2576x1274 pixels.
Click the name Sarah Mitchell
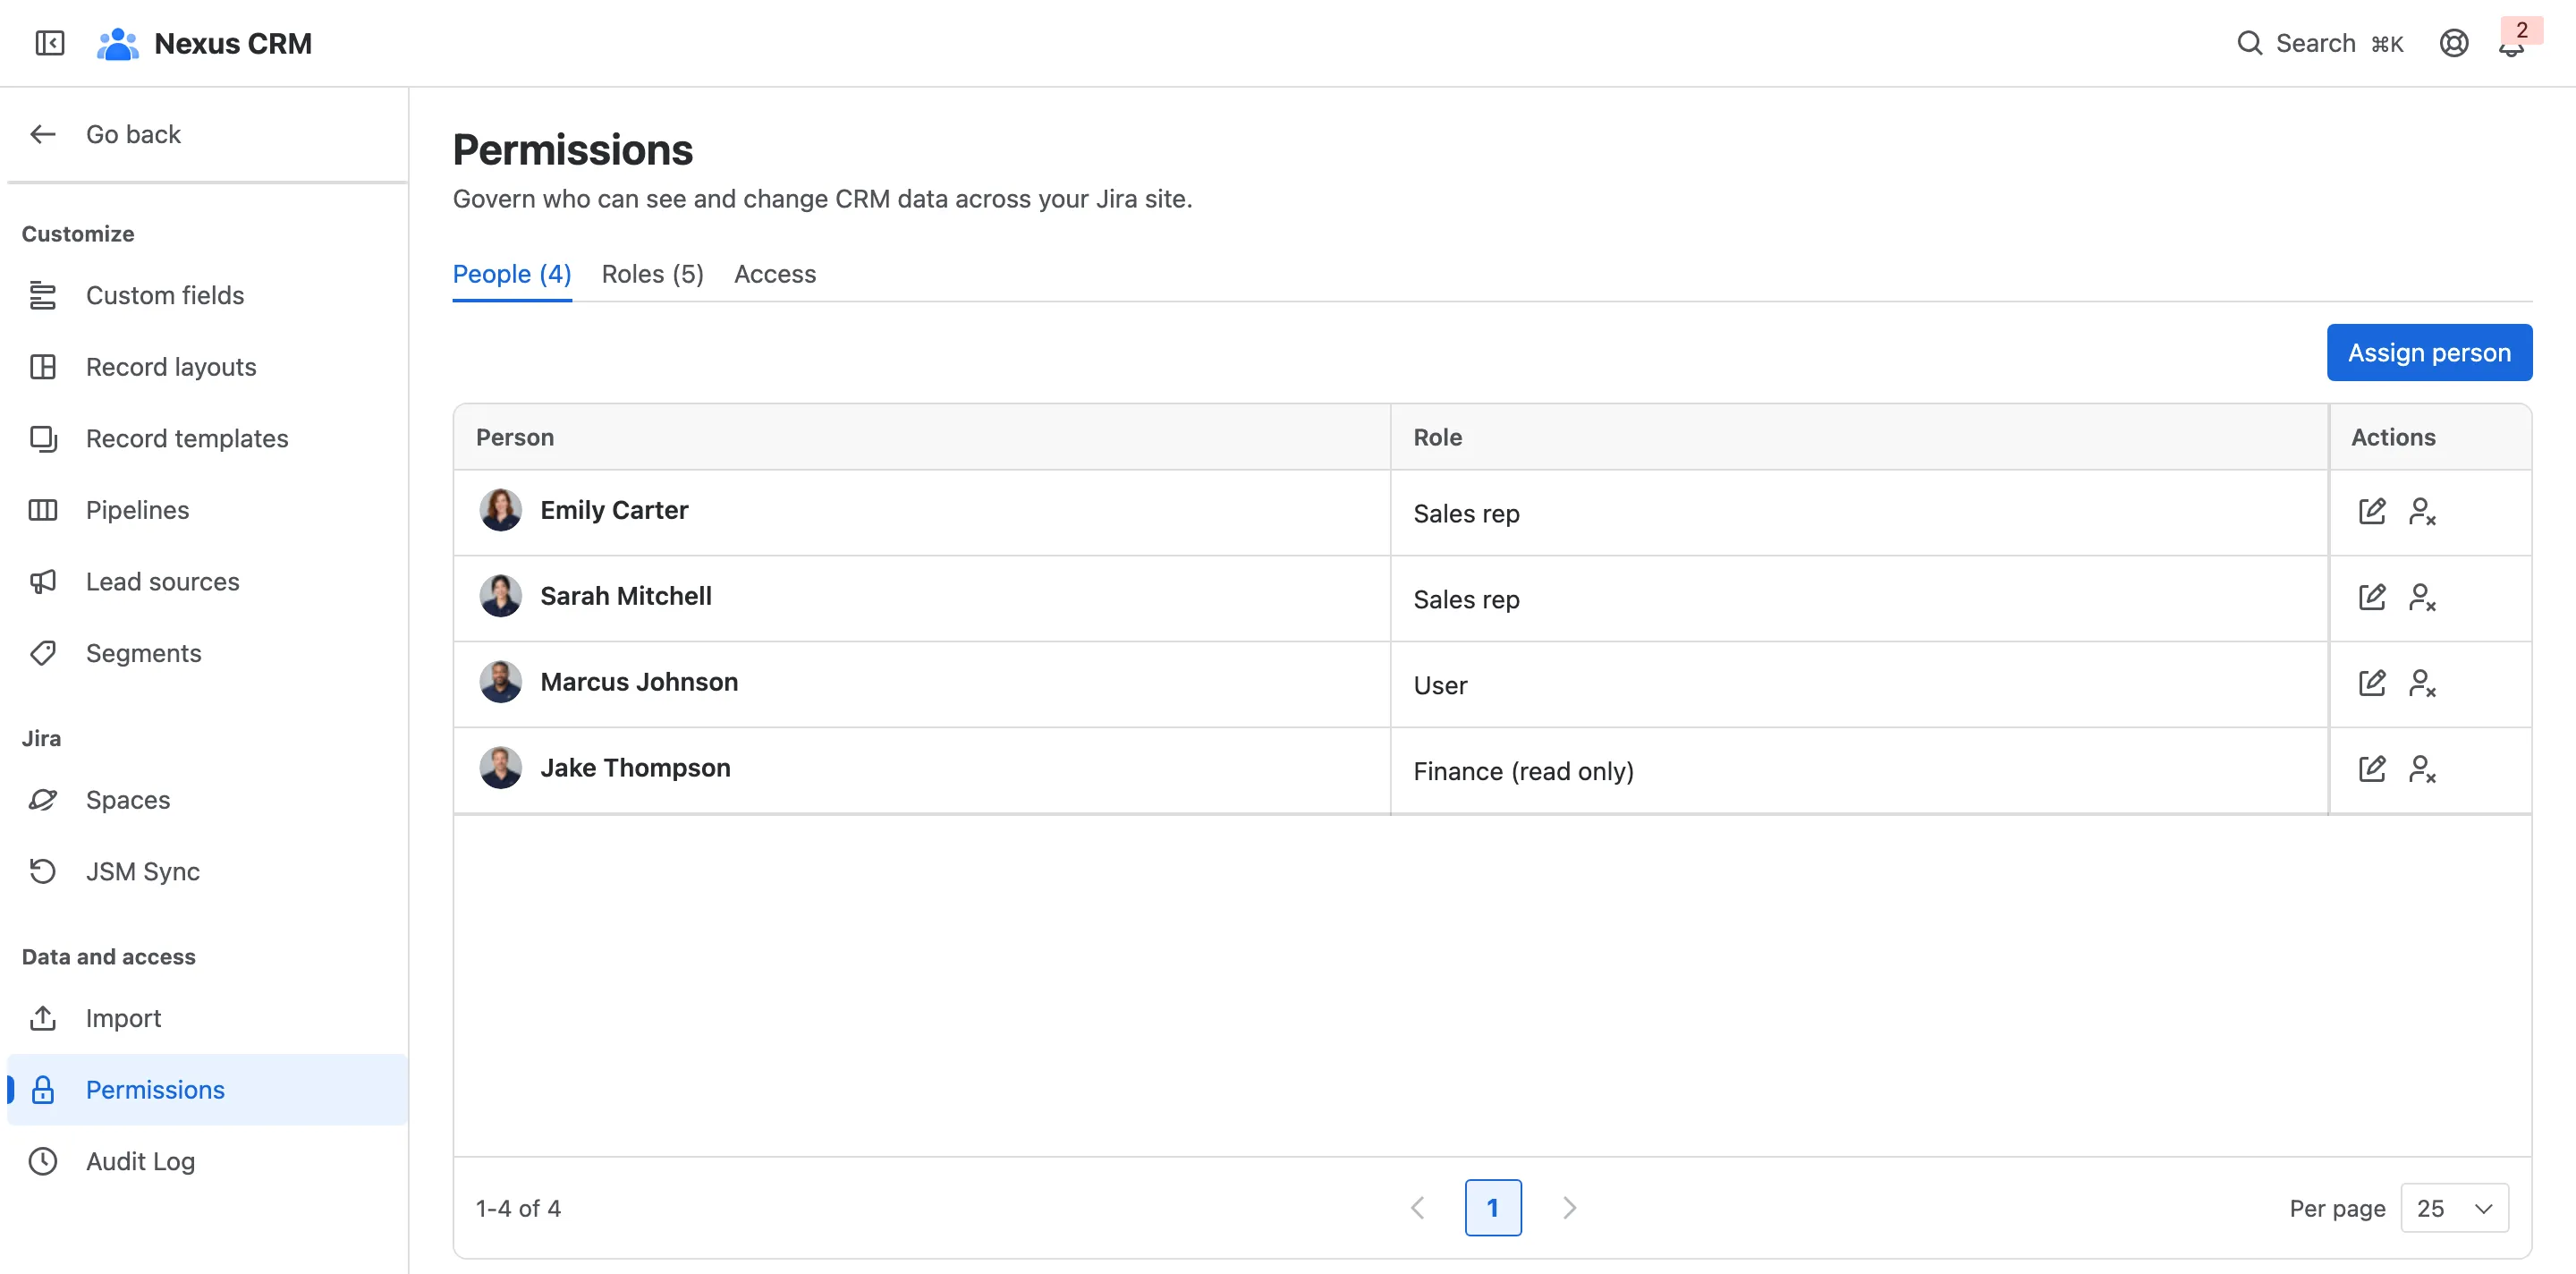coord(626,596)
